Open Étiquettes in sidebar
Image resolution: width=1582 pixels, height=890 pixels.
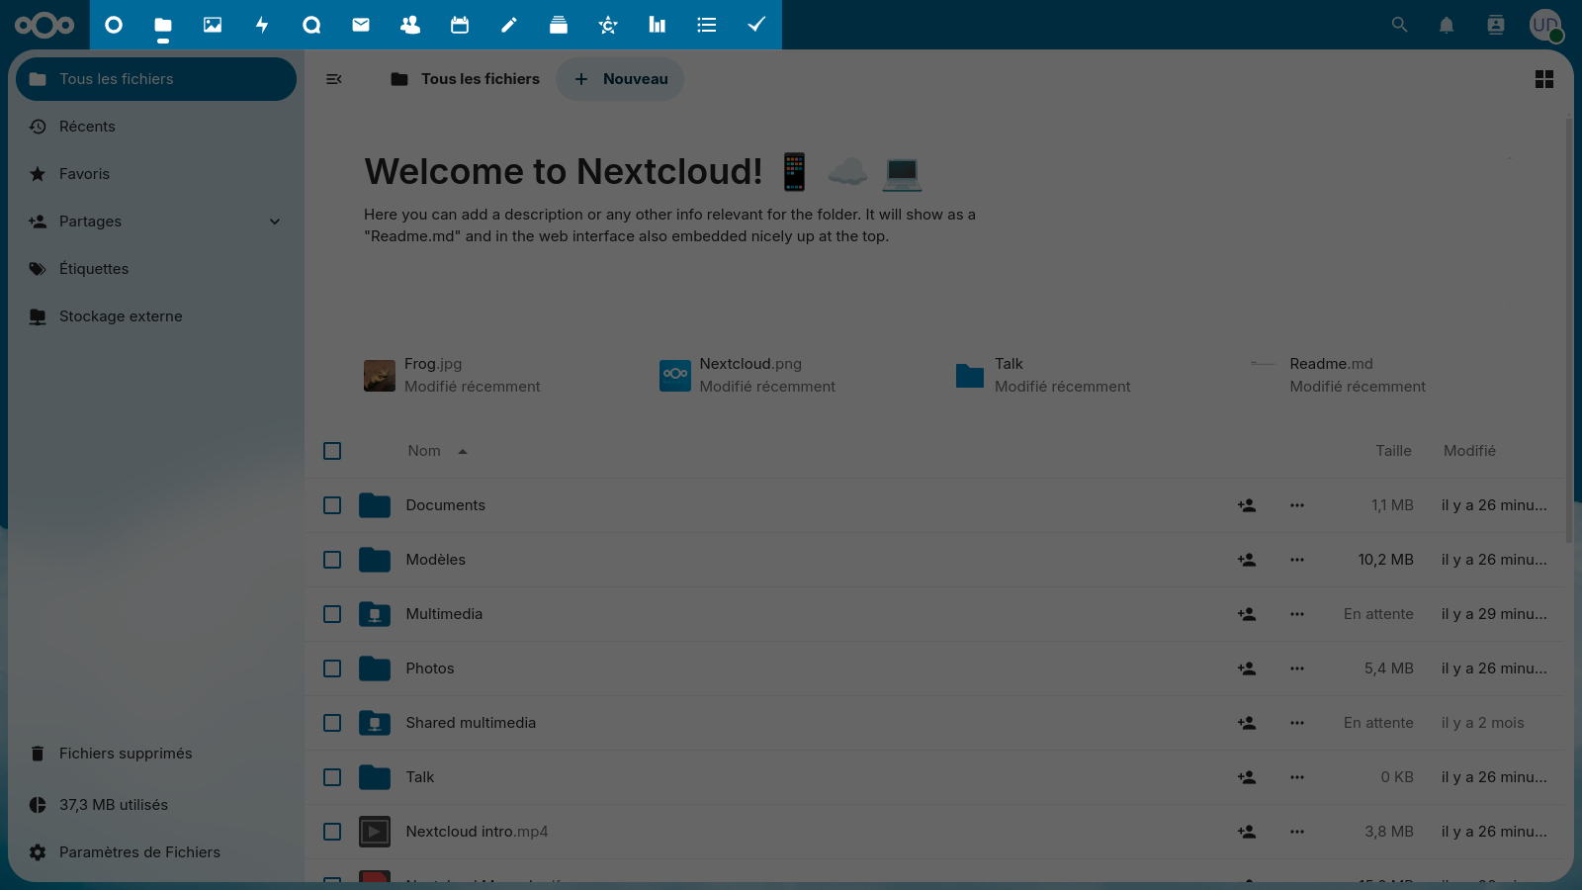pos(156,269)
